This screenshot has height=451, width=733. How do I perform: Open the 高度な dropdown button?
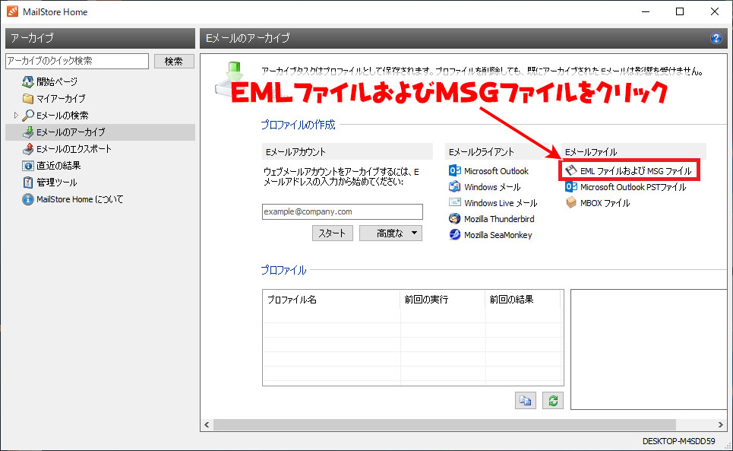click(x=391, y=233)
